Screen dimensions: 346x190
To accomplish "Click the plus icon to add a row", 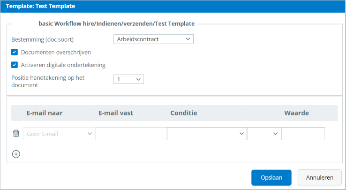I will coord(16,154).
